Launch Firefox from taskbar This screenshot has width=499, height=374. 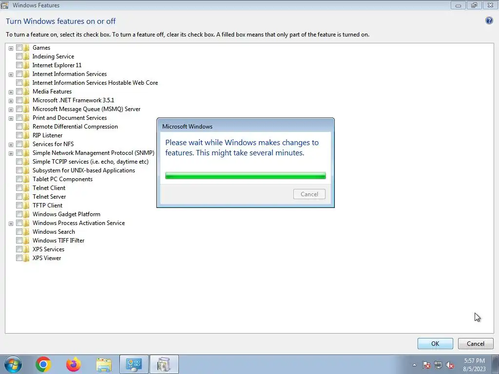73,364
